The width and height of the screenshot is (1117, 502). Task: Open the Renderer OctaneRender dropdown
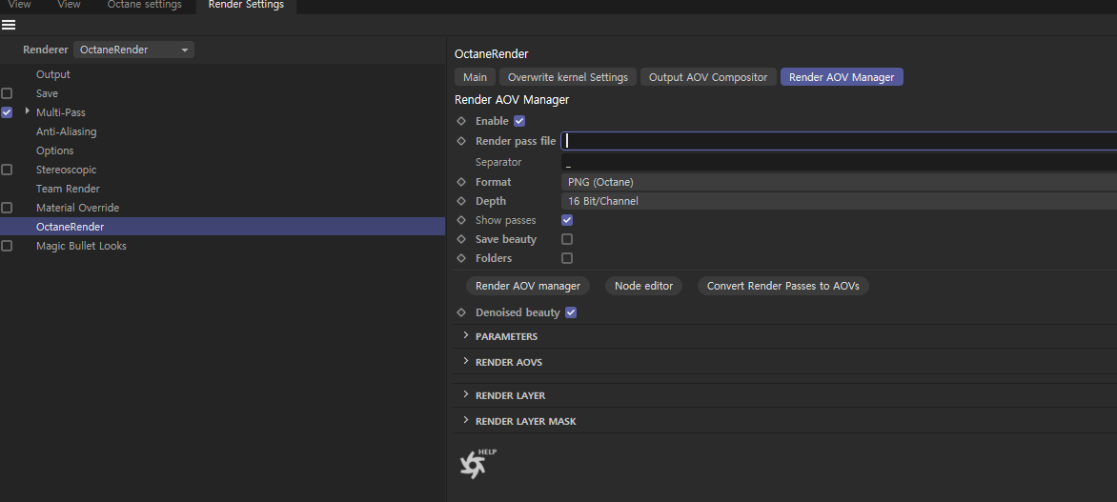[x=134, y=50]
